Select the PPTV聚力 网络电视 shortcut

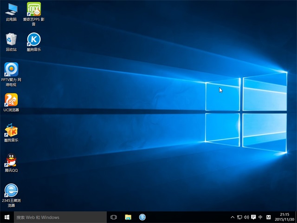point(11,70)
